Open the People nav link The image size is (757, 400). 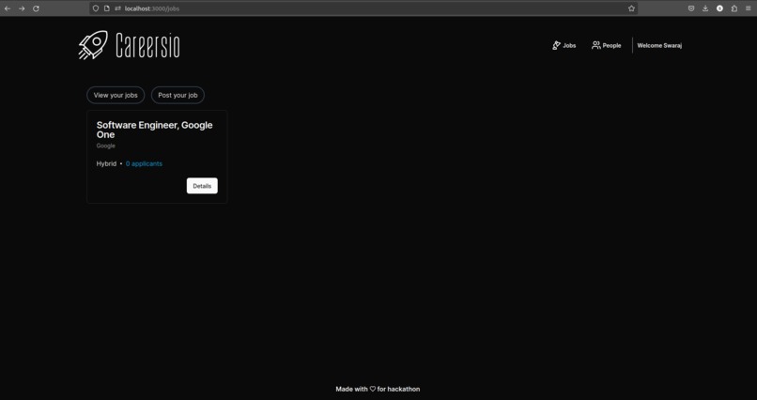tap(607, 45)
